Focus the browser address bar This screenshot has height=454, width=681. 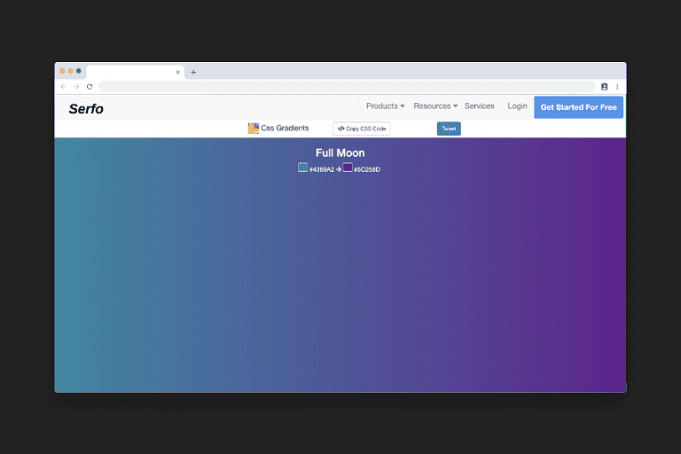[346, 87]
